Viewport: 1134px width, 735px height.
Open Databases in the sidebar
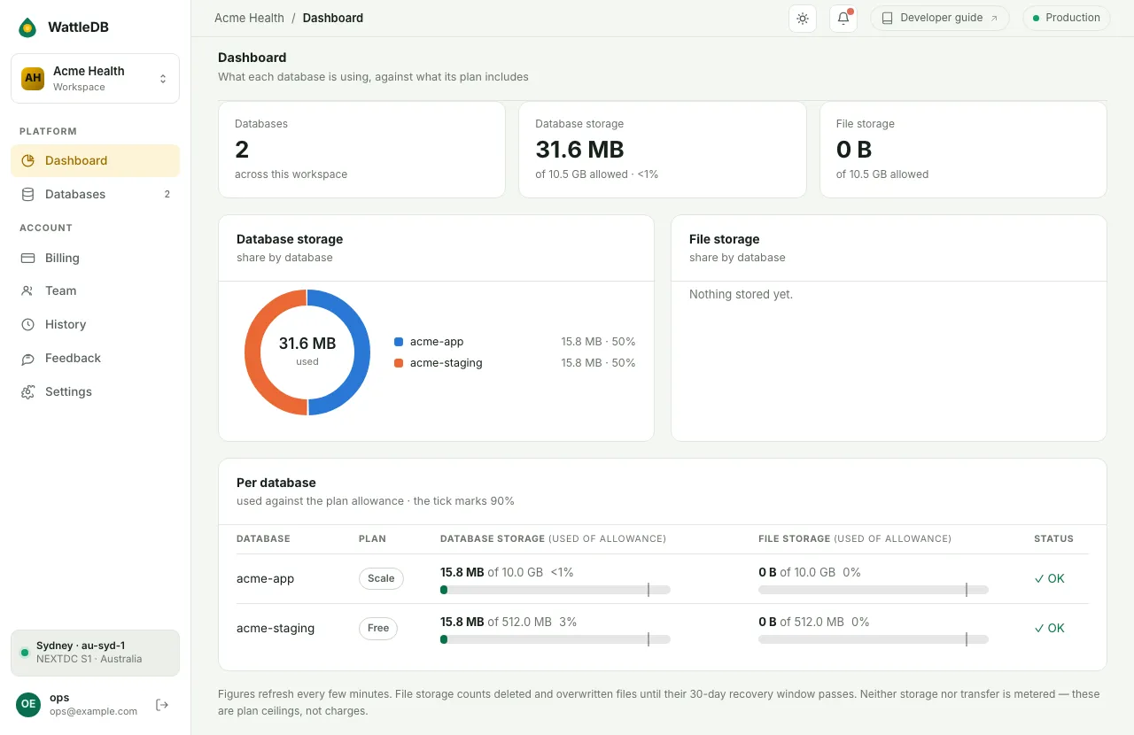pos(96,194)
